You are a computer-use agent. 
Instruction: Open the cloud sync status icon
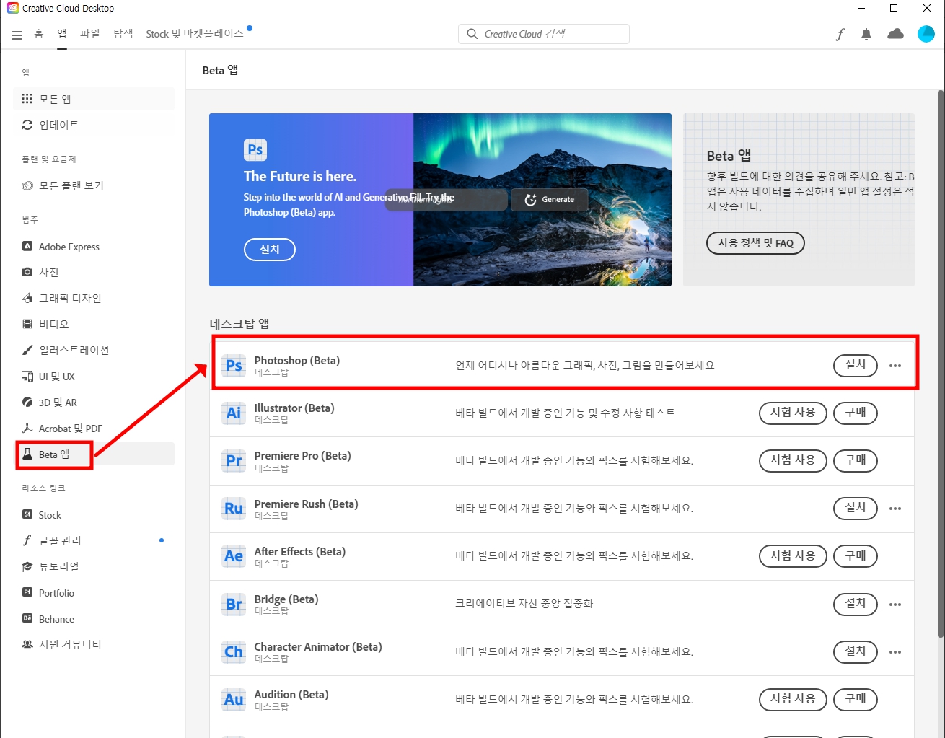(895, 34)
